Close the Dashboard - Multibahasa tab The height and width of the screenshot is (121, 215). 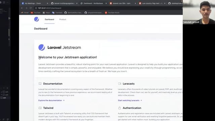coord(106,3)
